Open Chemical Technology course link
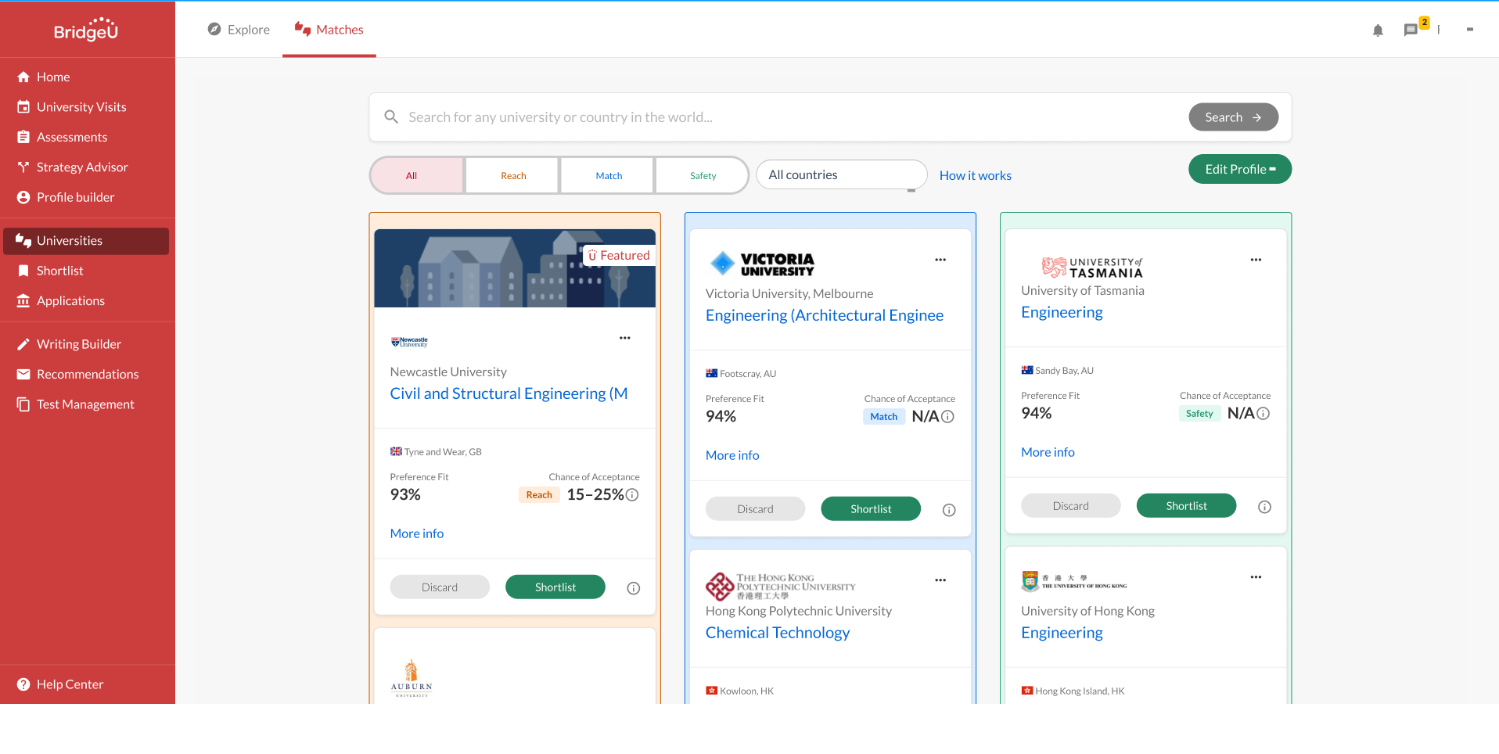1499x754 pixels. pyautogui.click(x=778, y=633)
